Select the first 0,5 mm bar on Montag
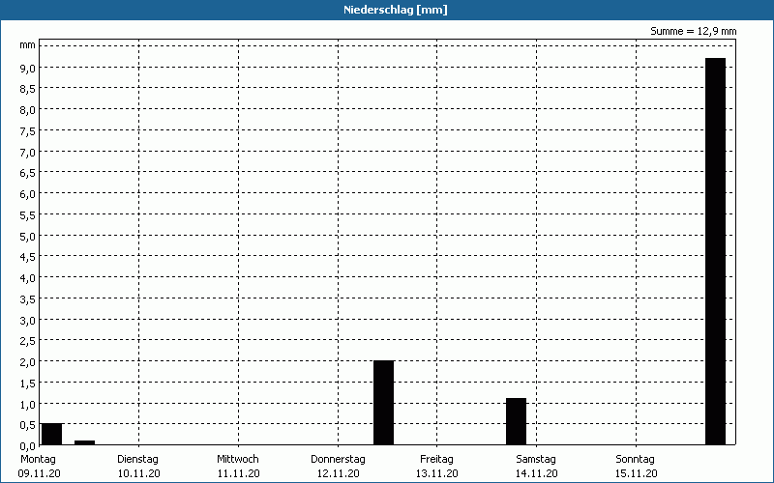Screen dimensions: 774x483 click(x=52, y=434)
